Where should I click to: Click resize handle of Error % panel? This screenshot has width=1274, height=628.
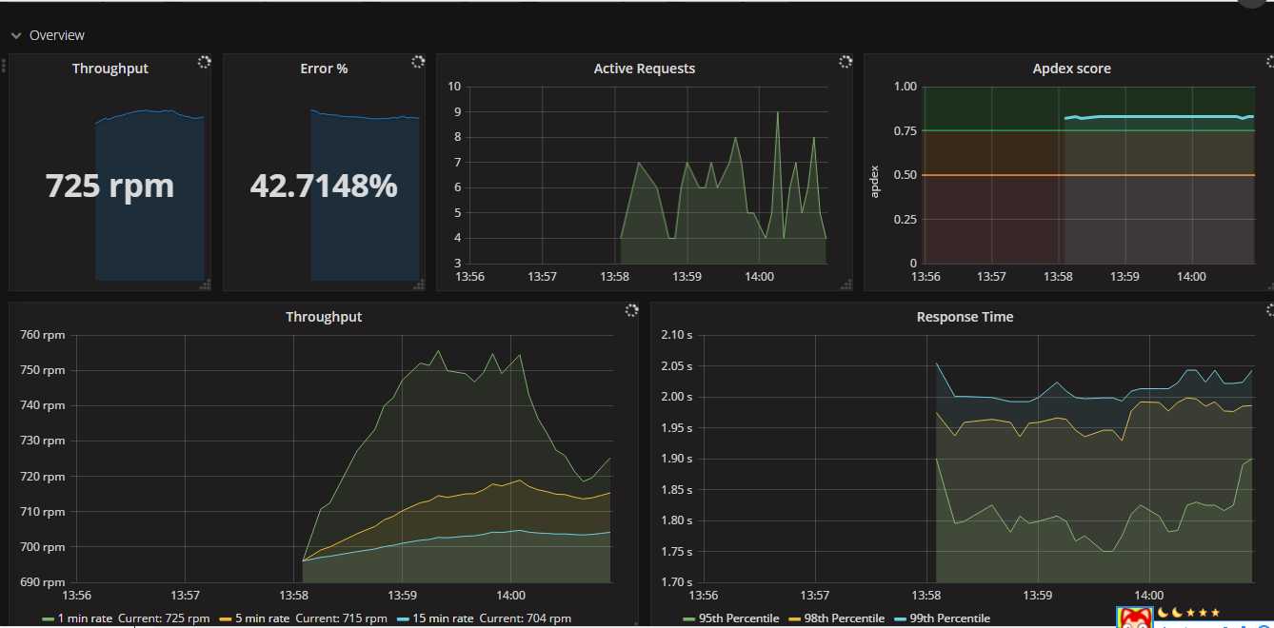(419, 285)
